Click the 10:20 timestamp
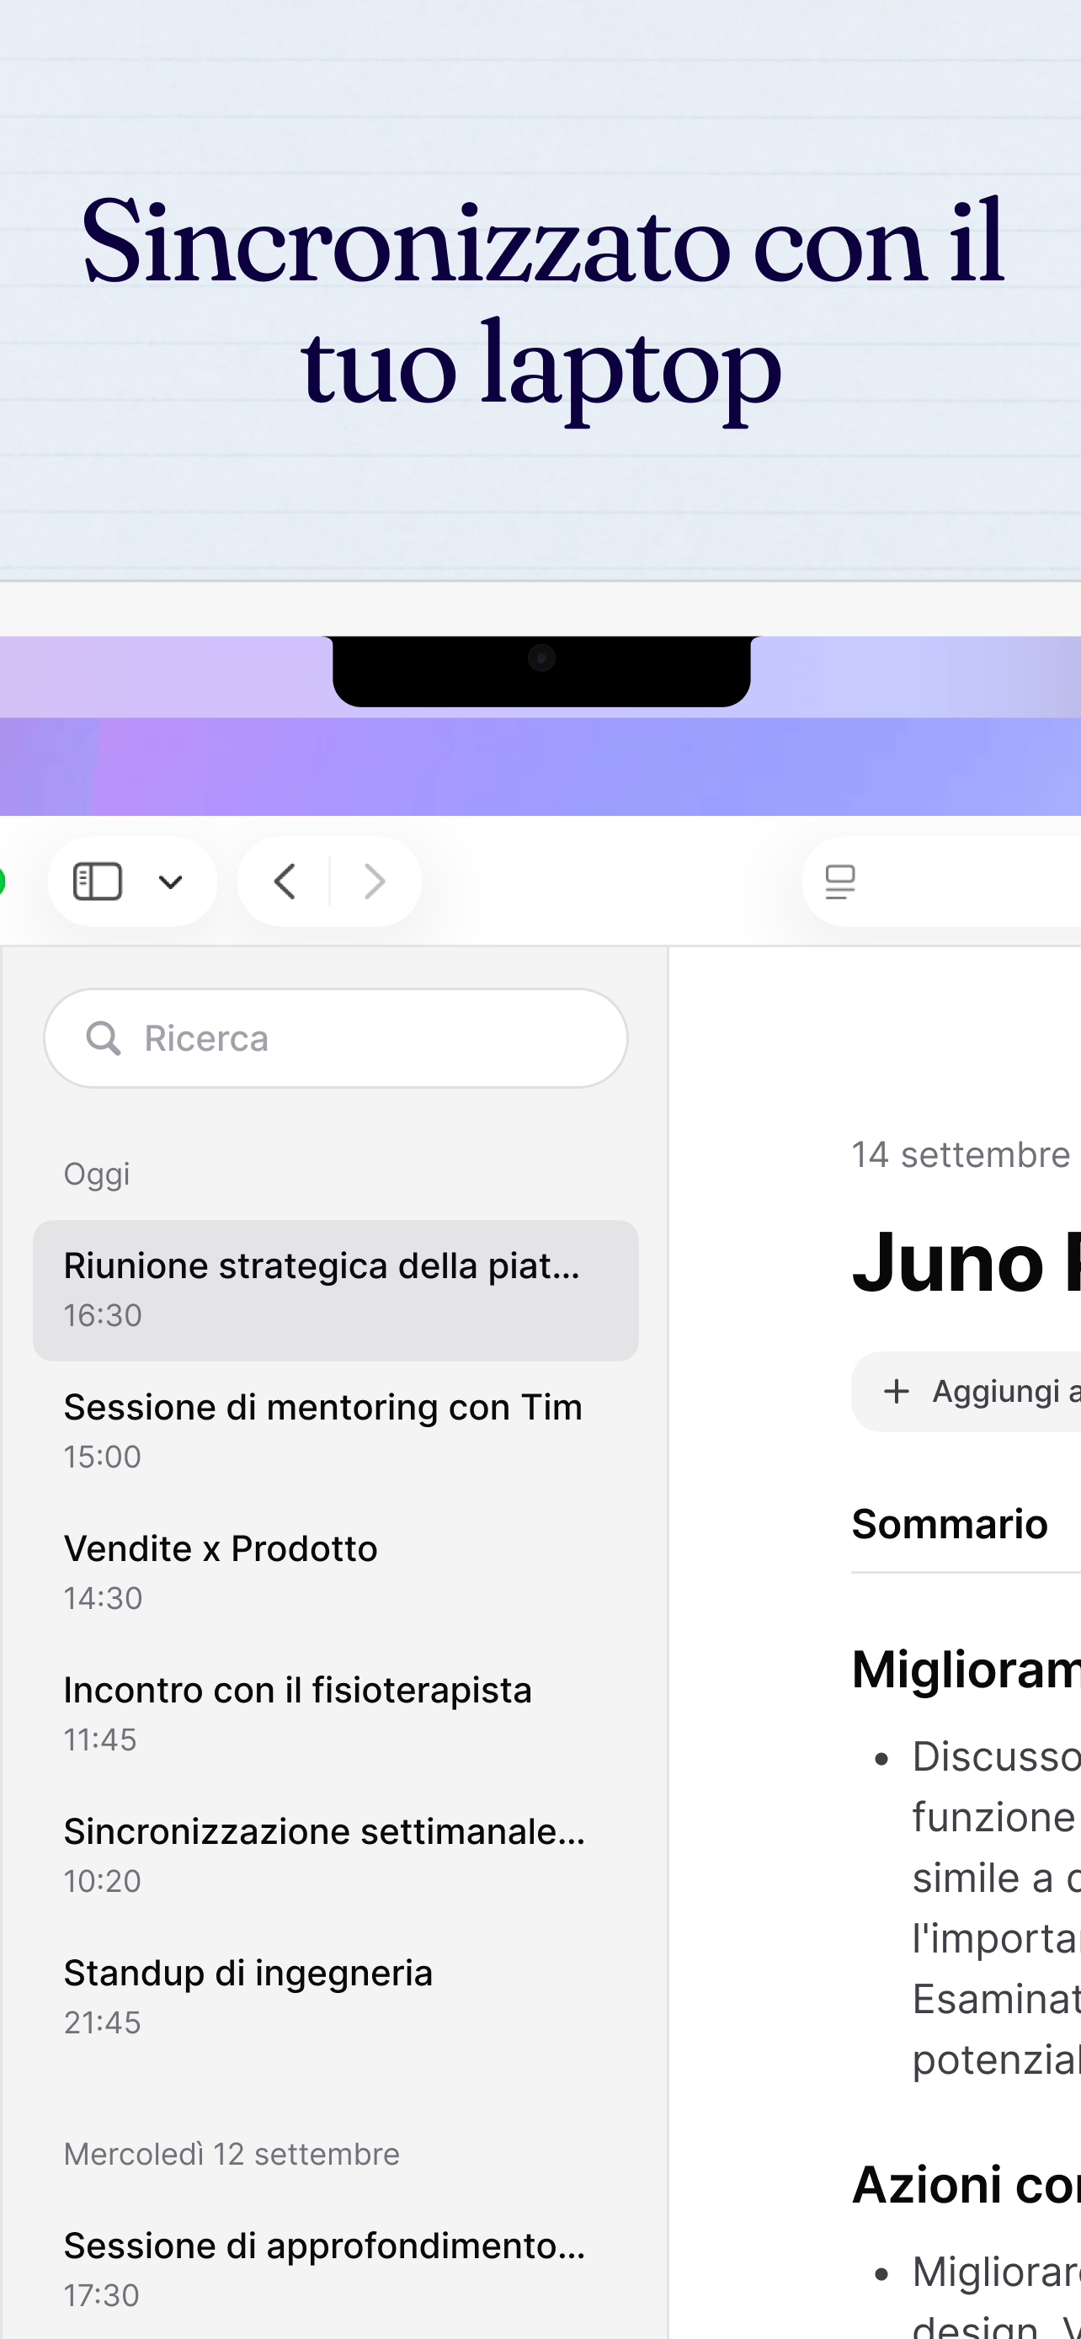This screenshot has height=2339, width=1081. click(103, 1881)
